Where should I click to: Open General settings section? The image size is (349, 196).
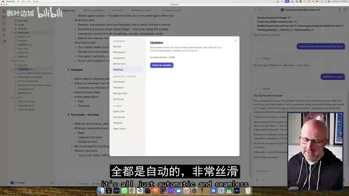pos(117,46)
